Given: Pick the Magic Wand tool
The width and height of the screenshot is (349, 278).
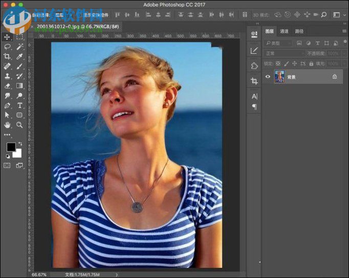Looking at the screenshot, I should [19, 47].
